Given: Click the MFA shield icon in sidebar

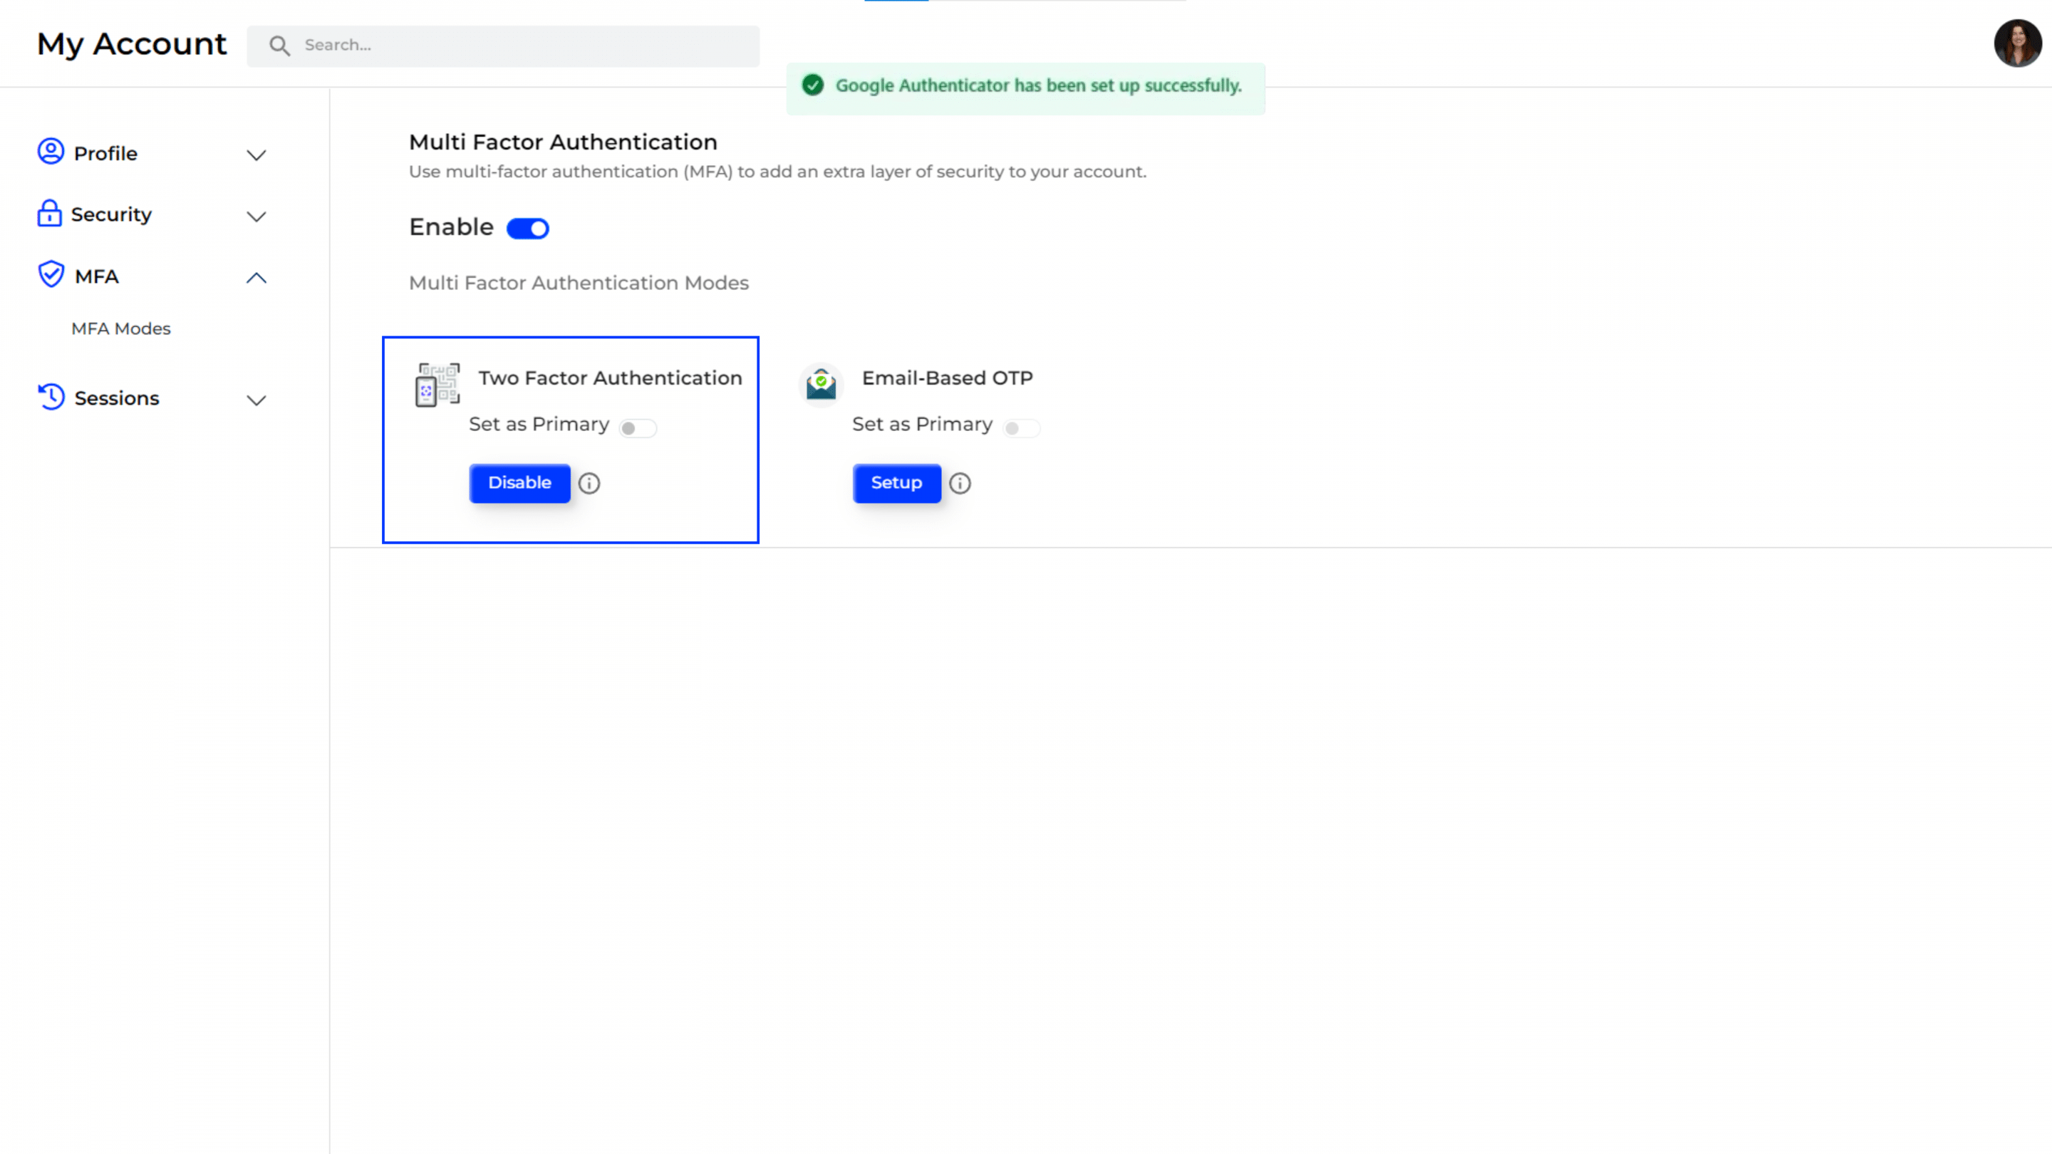Looking at the screenshot, I should point(51,274).
